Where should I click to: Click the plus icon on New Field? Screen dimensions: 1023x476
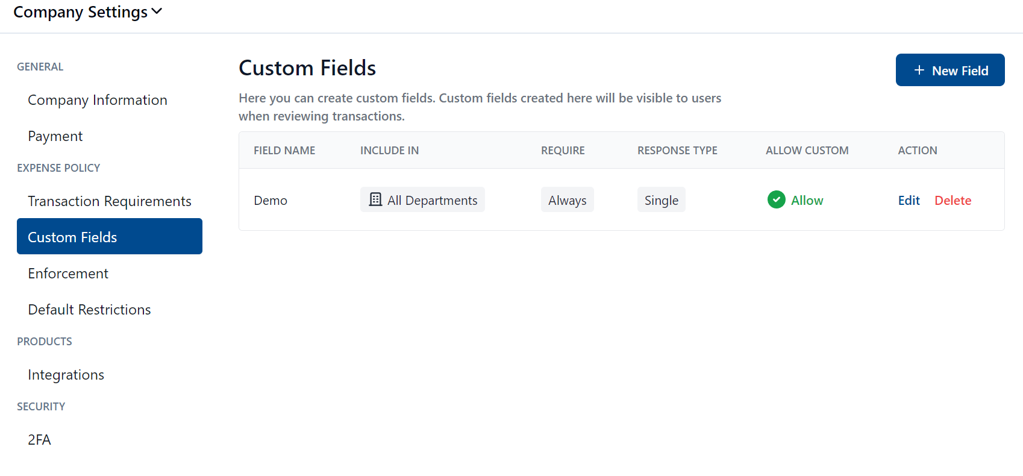pyautogui.click(x=919, y=70)
